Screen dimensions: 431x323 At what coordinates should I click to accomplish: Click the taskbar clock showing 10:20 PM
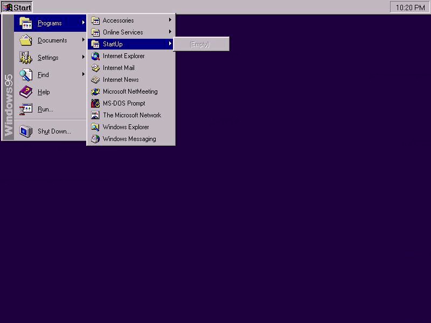point(410,8)
